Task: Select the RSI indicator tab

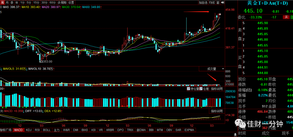Action: pos(37,130)
